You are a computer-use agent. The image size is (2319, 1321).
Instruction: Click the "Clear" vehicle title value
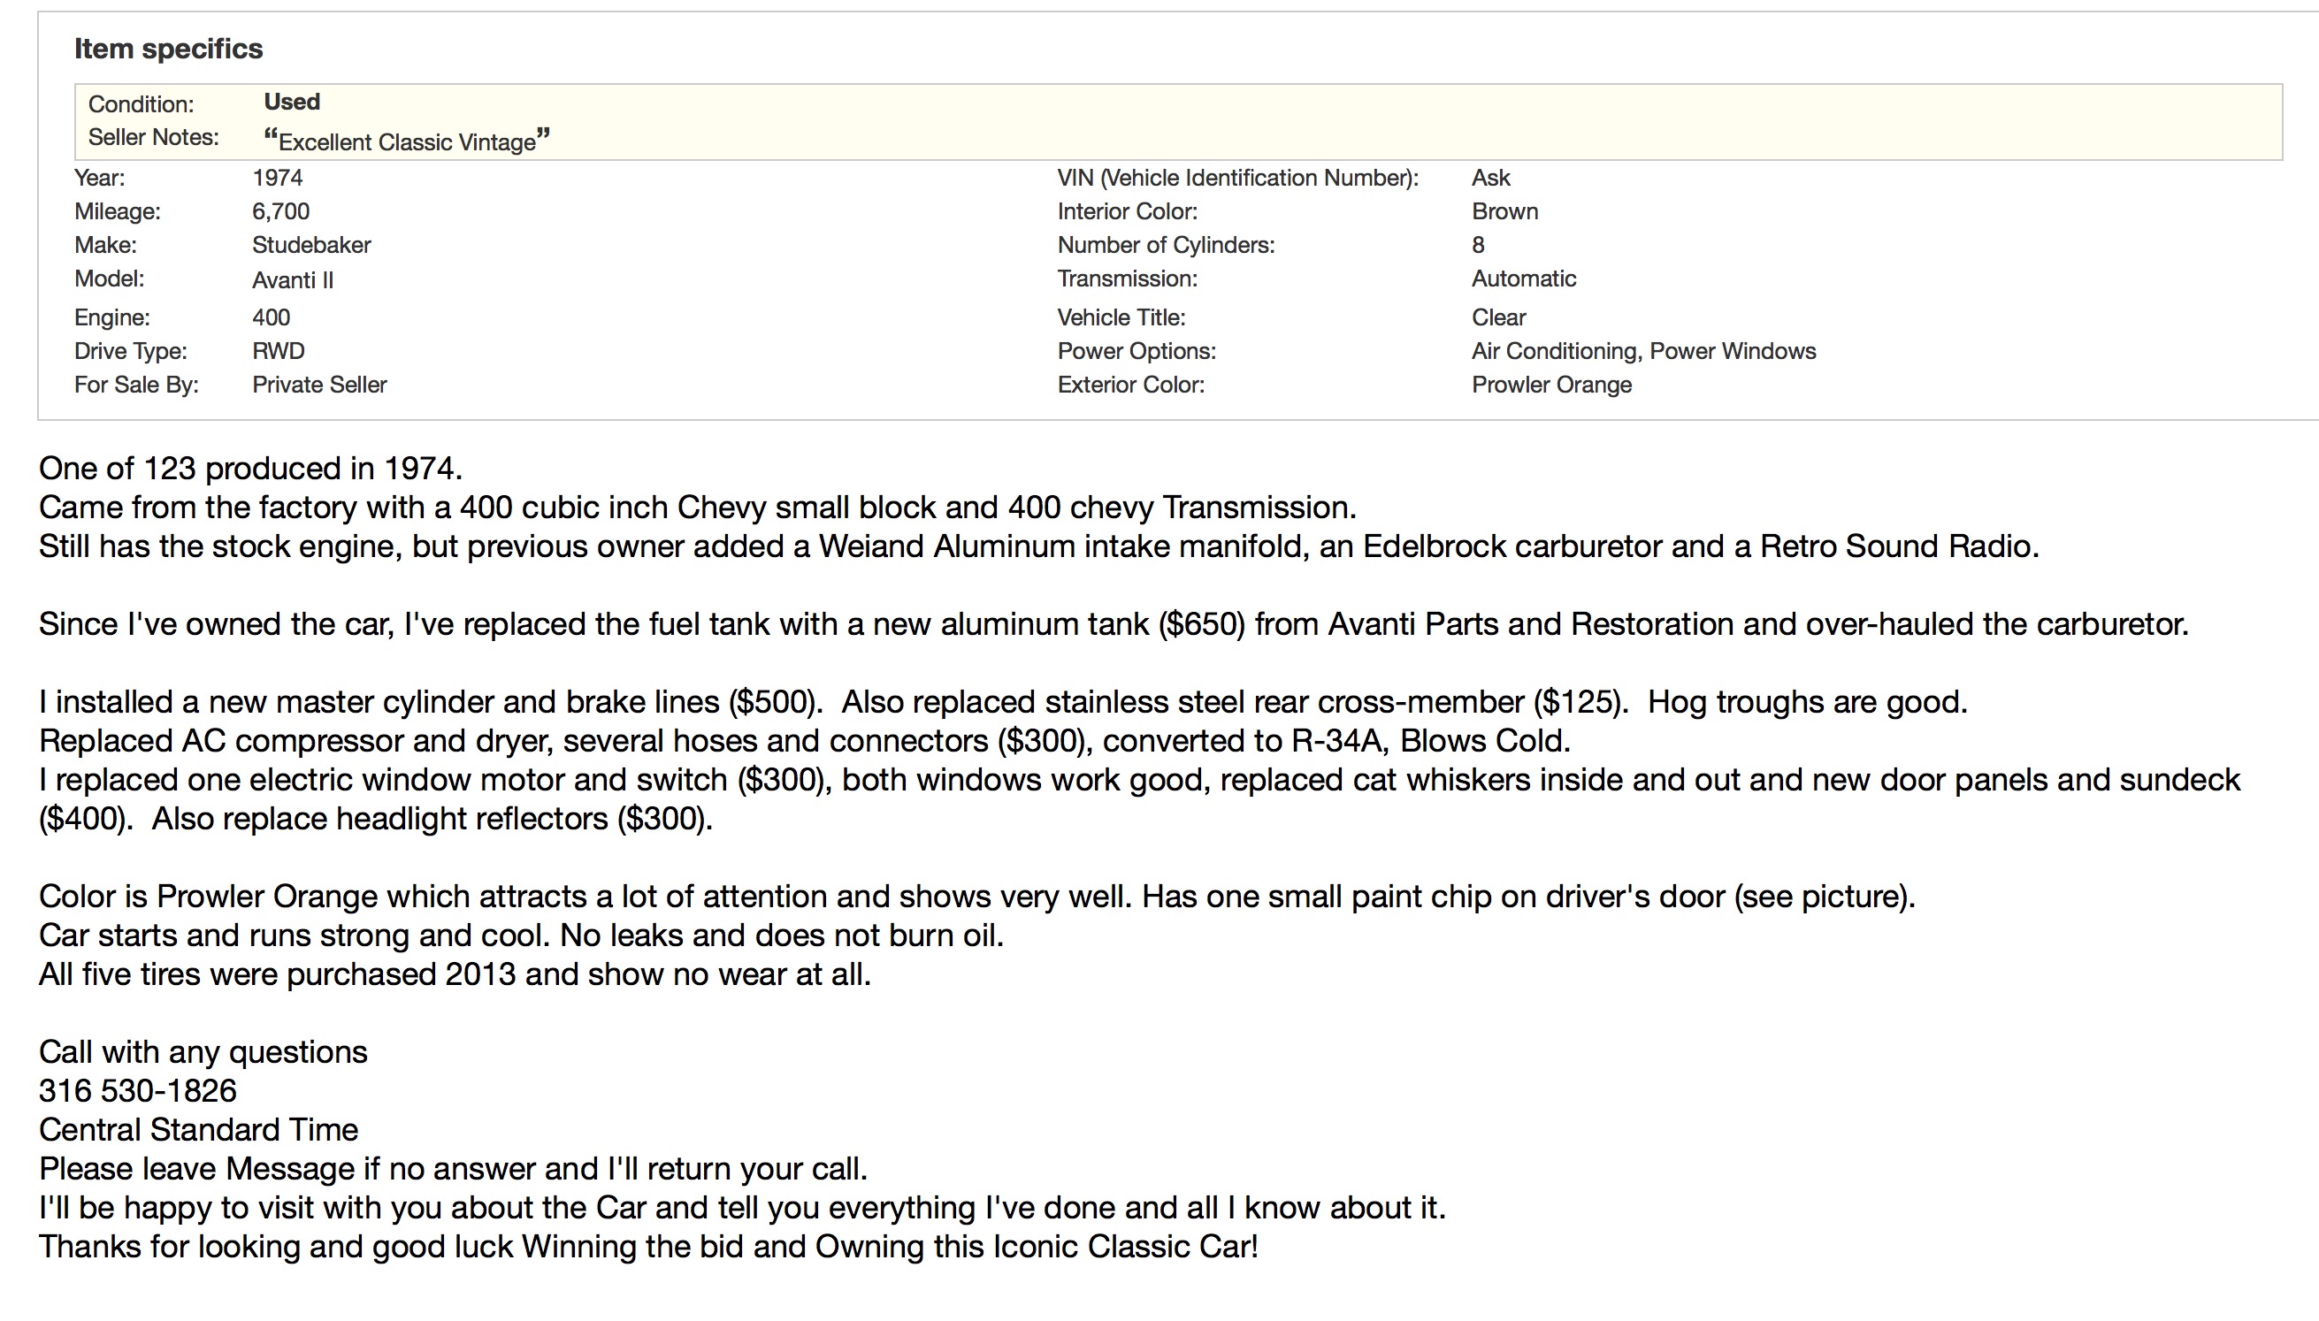click(1498, 317)
